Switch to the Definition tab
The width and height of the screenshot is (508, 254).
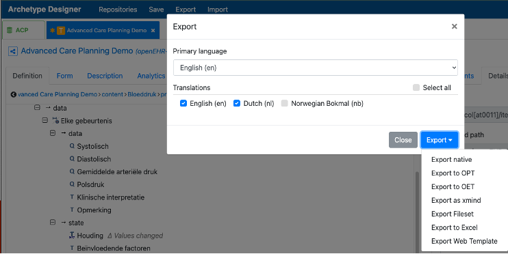27,76
